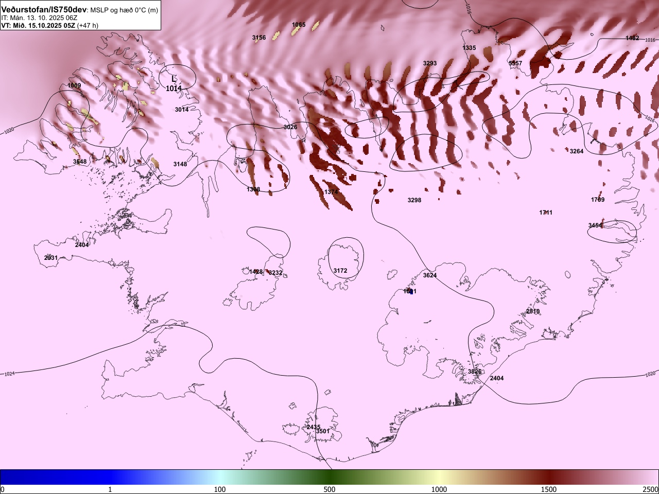Click the colorbar tick label 500

coord(329,489)
